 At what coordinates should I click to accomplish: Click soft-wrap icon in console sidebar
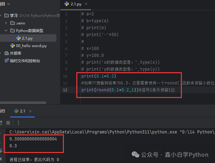pyautogui.click(x=1, y=150)
